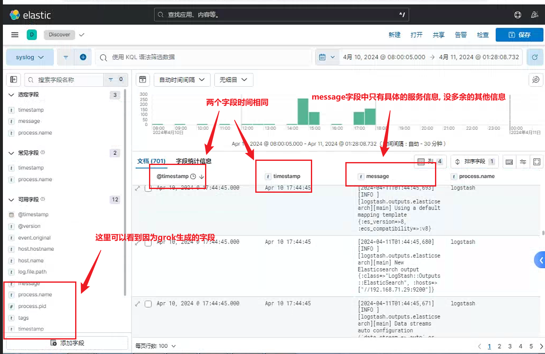The height and width of the screenshot is (354, 545).
Task: Enter fullscreen mode for the document table
Action: point(537,162)
